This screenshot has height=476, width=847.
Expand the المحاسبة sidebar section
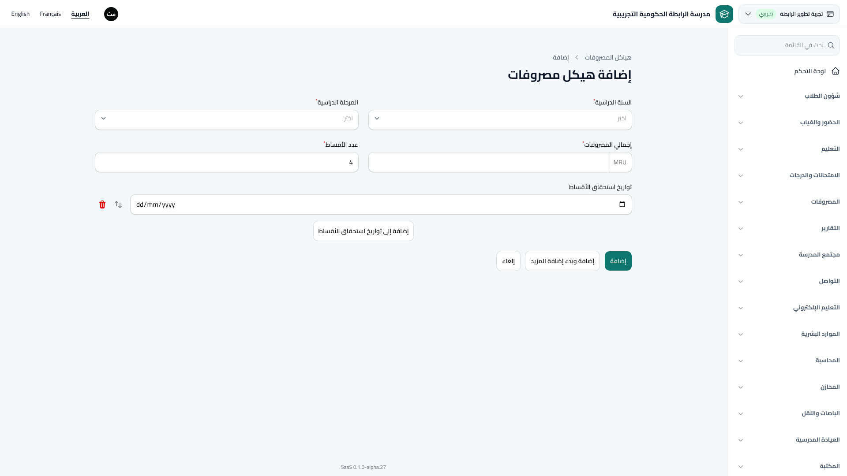787,361
